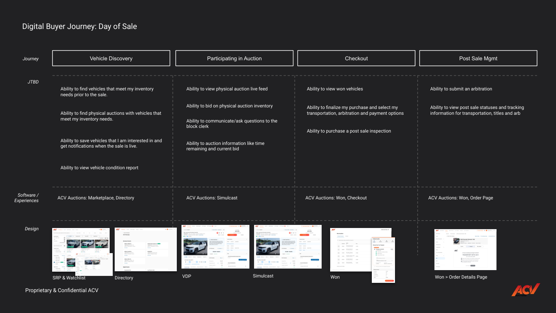The image size is (556, 313).
Task: Click 'Ability to view won vehicles'
Action: point(335,89)
